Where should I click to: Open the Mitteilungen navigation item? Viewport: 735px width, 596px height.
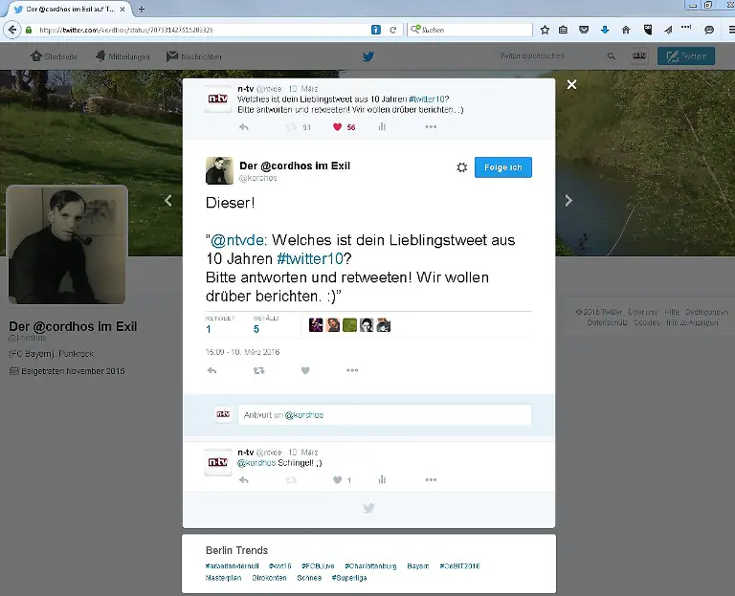coord(122,56)
